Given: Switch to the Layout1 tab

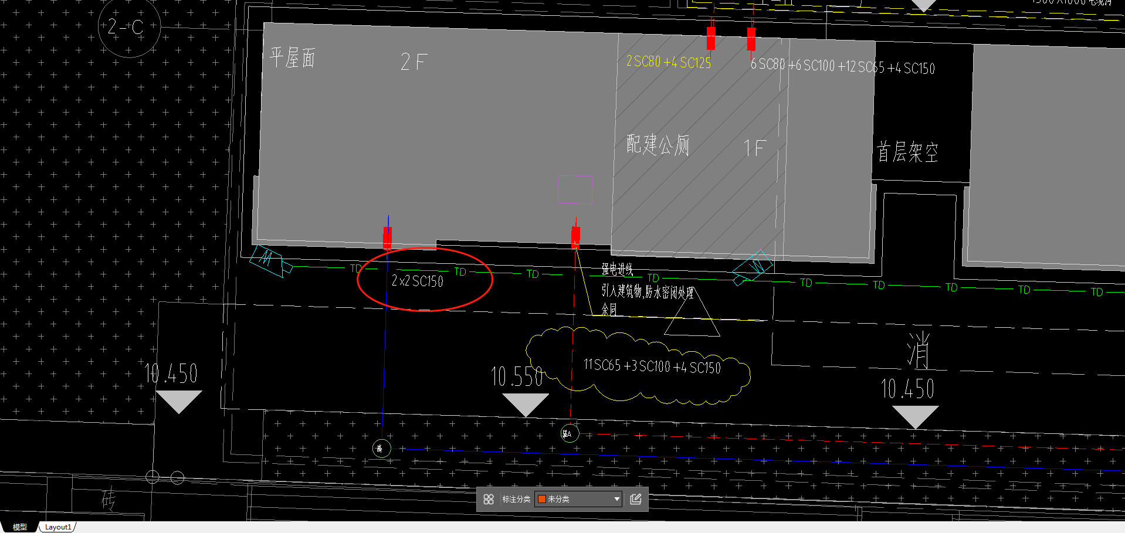Looking at the screenshot, I should 57,527.
